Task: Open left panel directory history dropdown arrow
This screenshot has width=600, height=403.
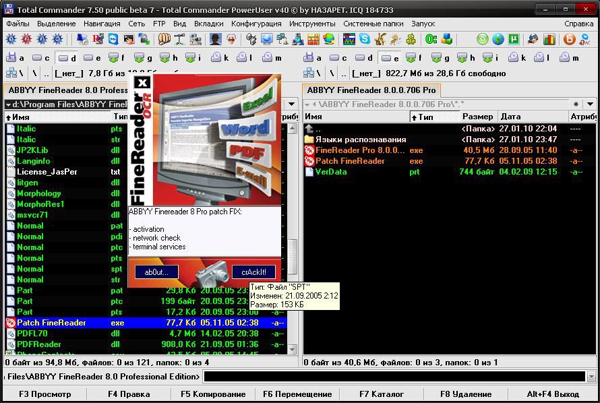Action: (x=292, y=104)
